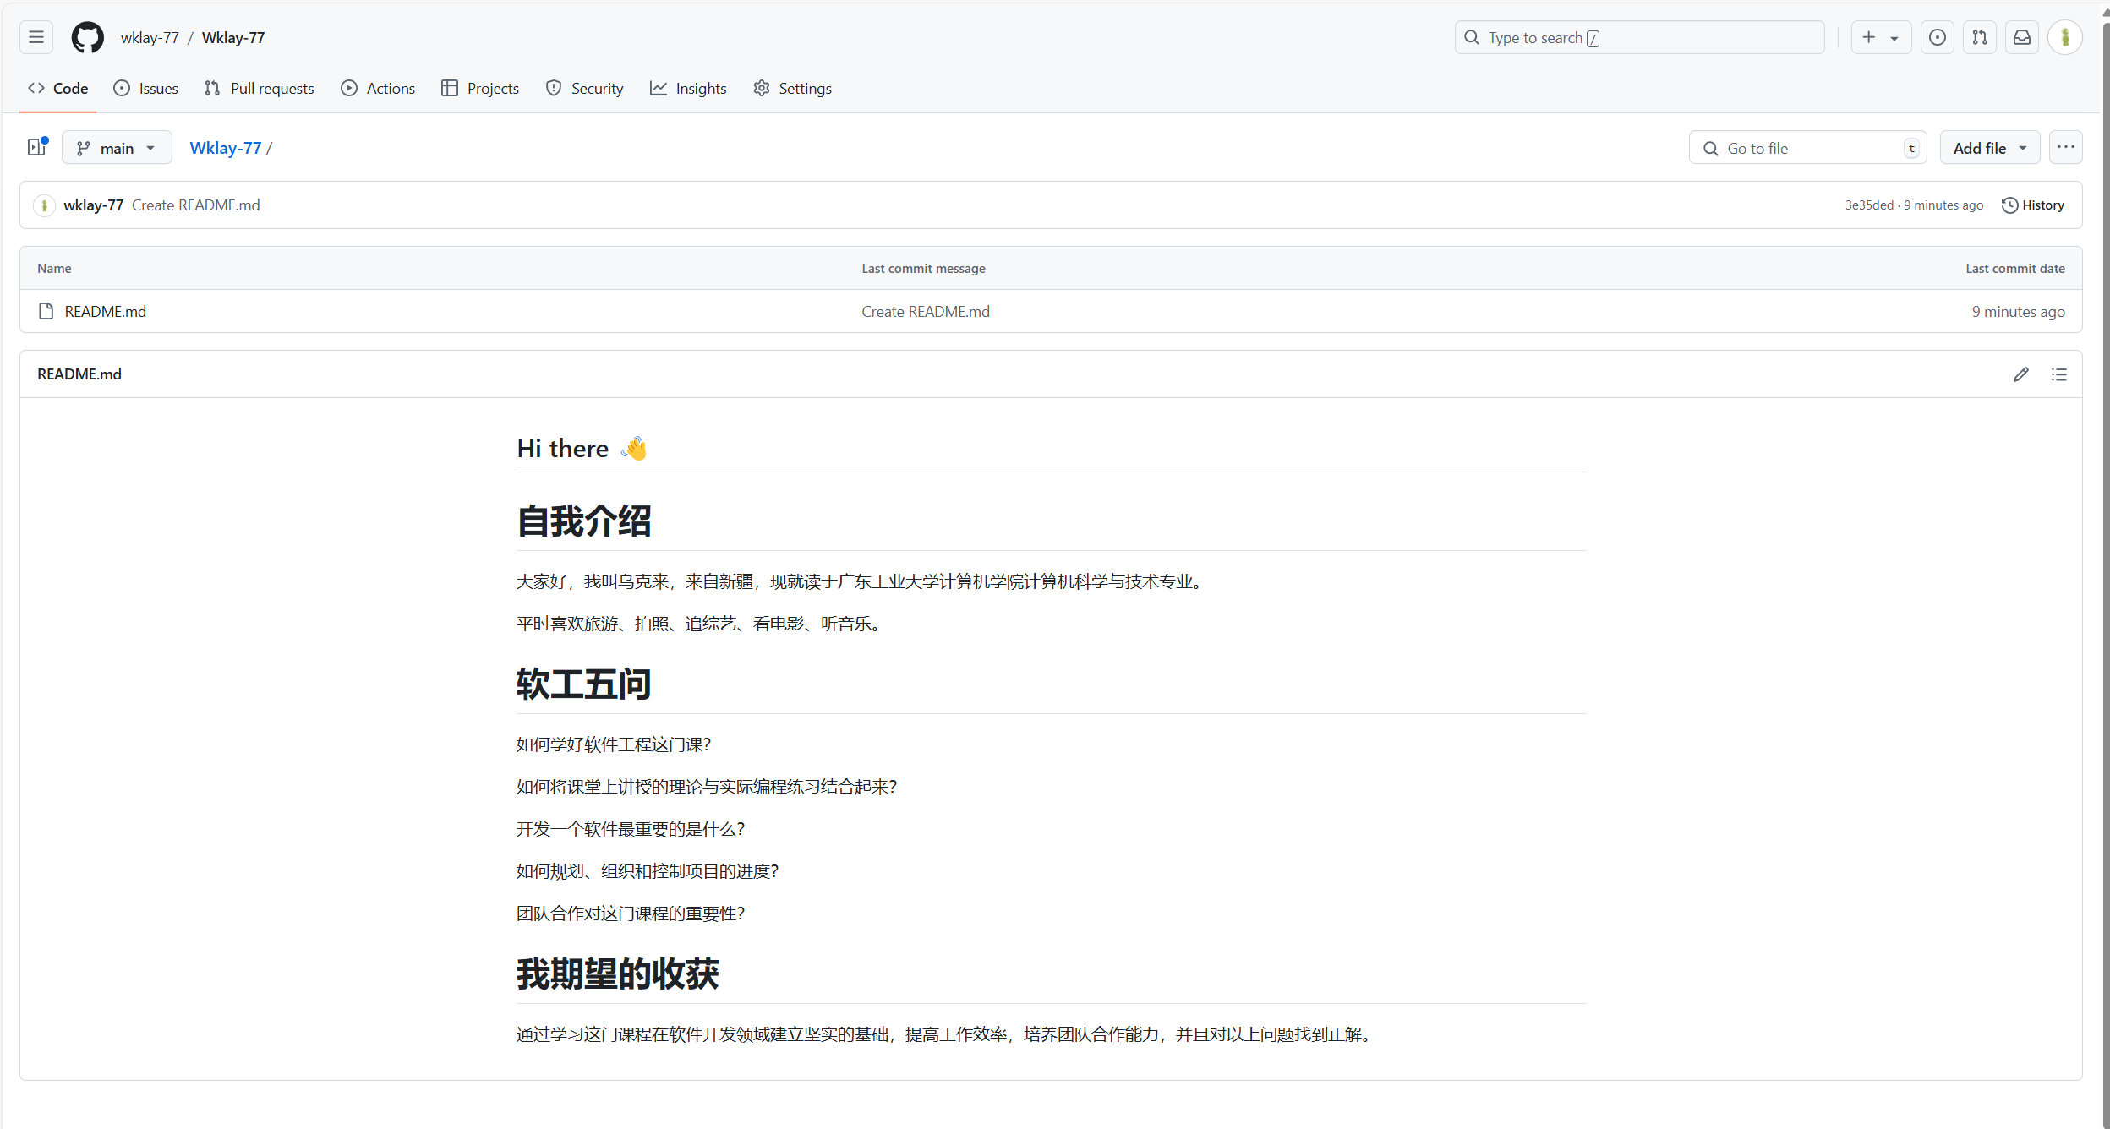This screenshot has width=2110, height=1129.
Task: Open the more options ellipsis menu
Action: [2065, 148]
